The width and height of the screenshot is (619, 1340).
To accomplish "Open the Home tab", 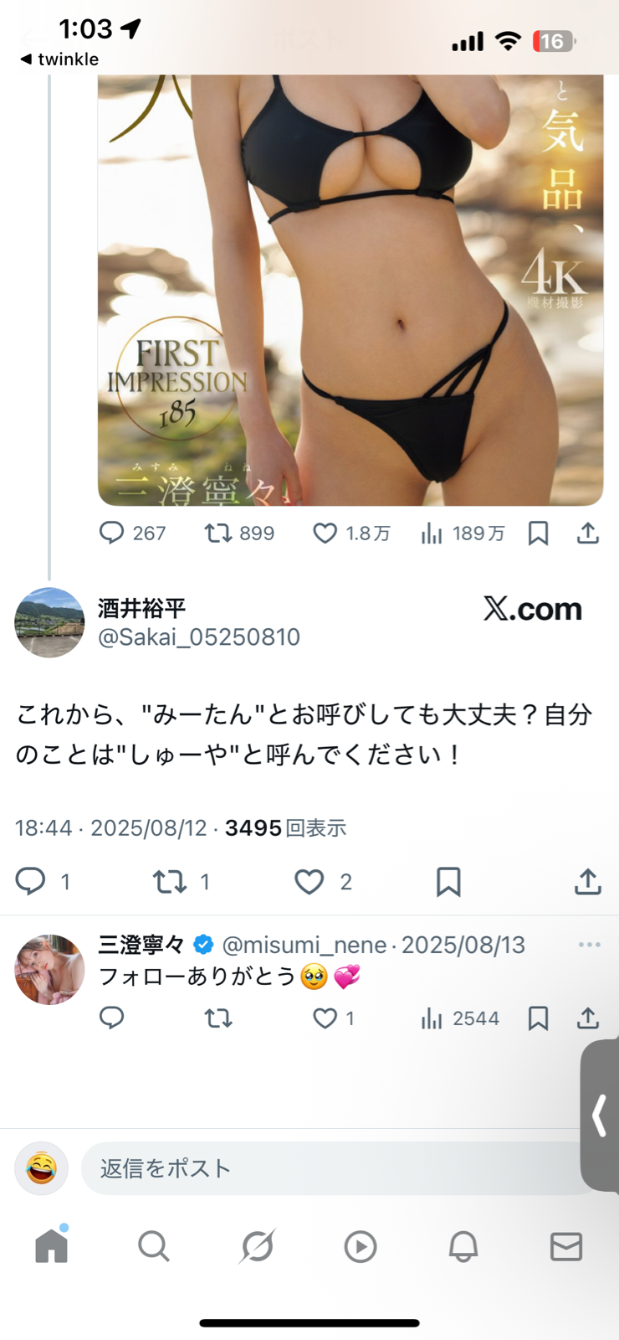I will (51, 1246).
